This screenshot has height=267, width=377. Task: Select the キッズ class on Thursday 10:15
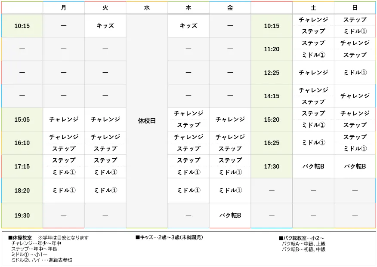[x=188, y=26]
